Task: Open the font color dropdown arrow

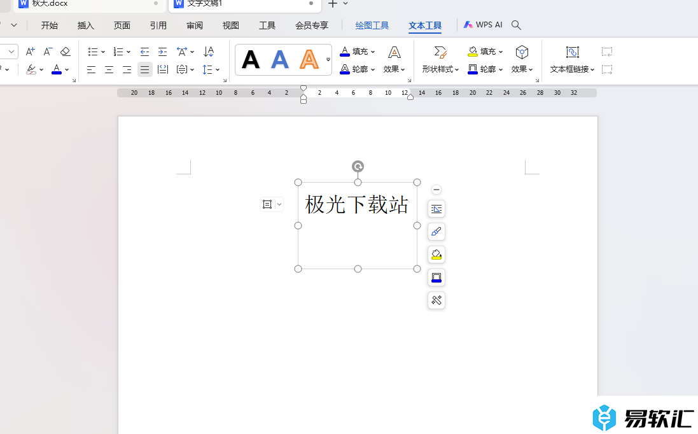Action: tap(67, 70)
